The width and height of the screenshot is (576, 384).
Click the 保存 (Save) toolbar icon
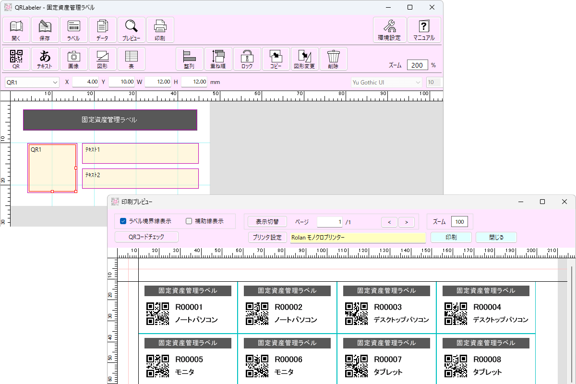click(45, 30)
